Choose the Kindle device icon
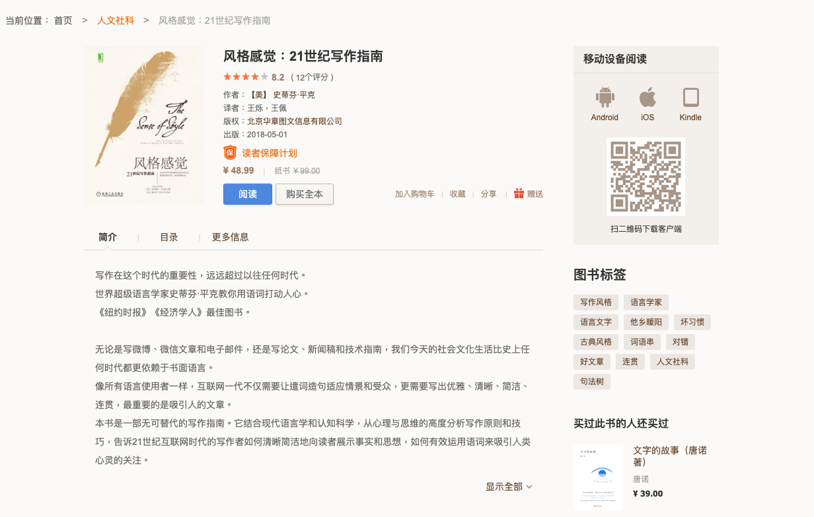 pyautogui.click(x=690, y=98)
